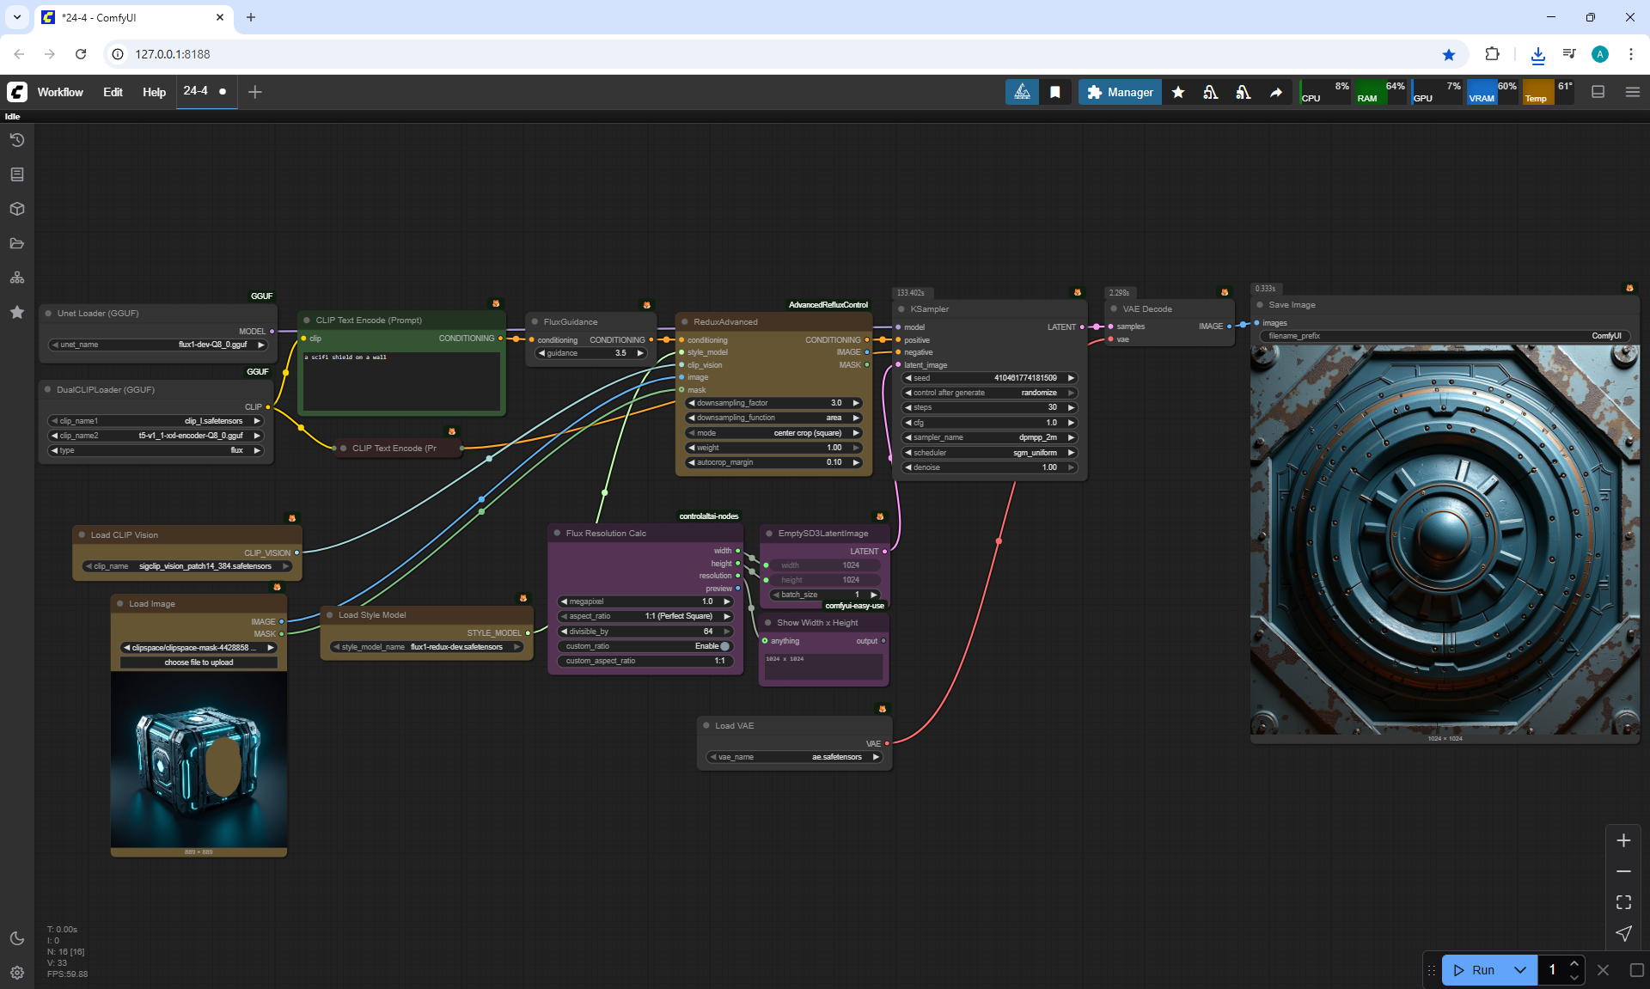This screenshot has width=1650, height=989.
Task: Open the workflows folder sidebar icon
Action: coord(17,243)
